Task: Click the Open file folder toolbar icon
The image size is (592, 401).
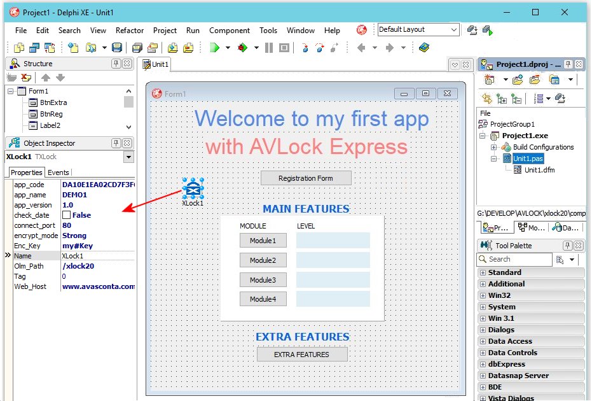Action: click(90, 48)
